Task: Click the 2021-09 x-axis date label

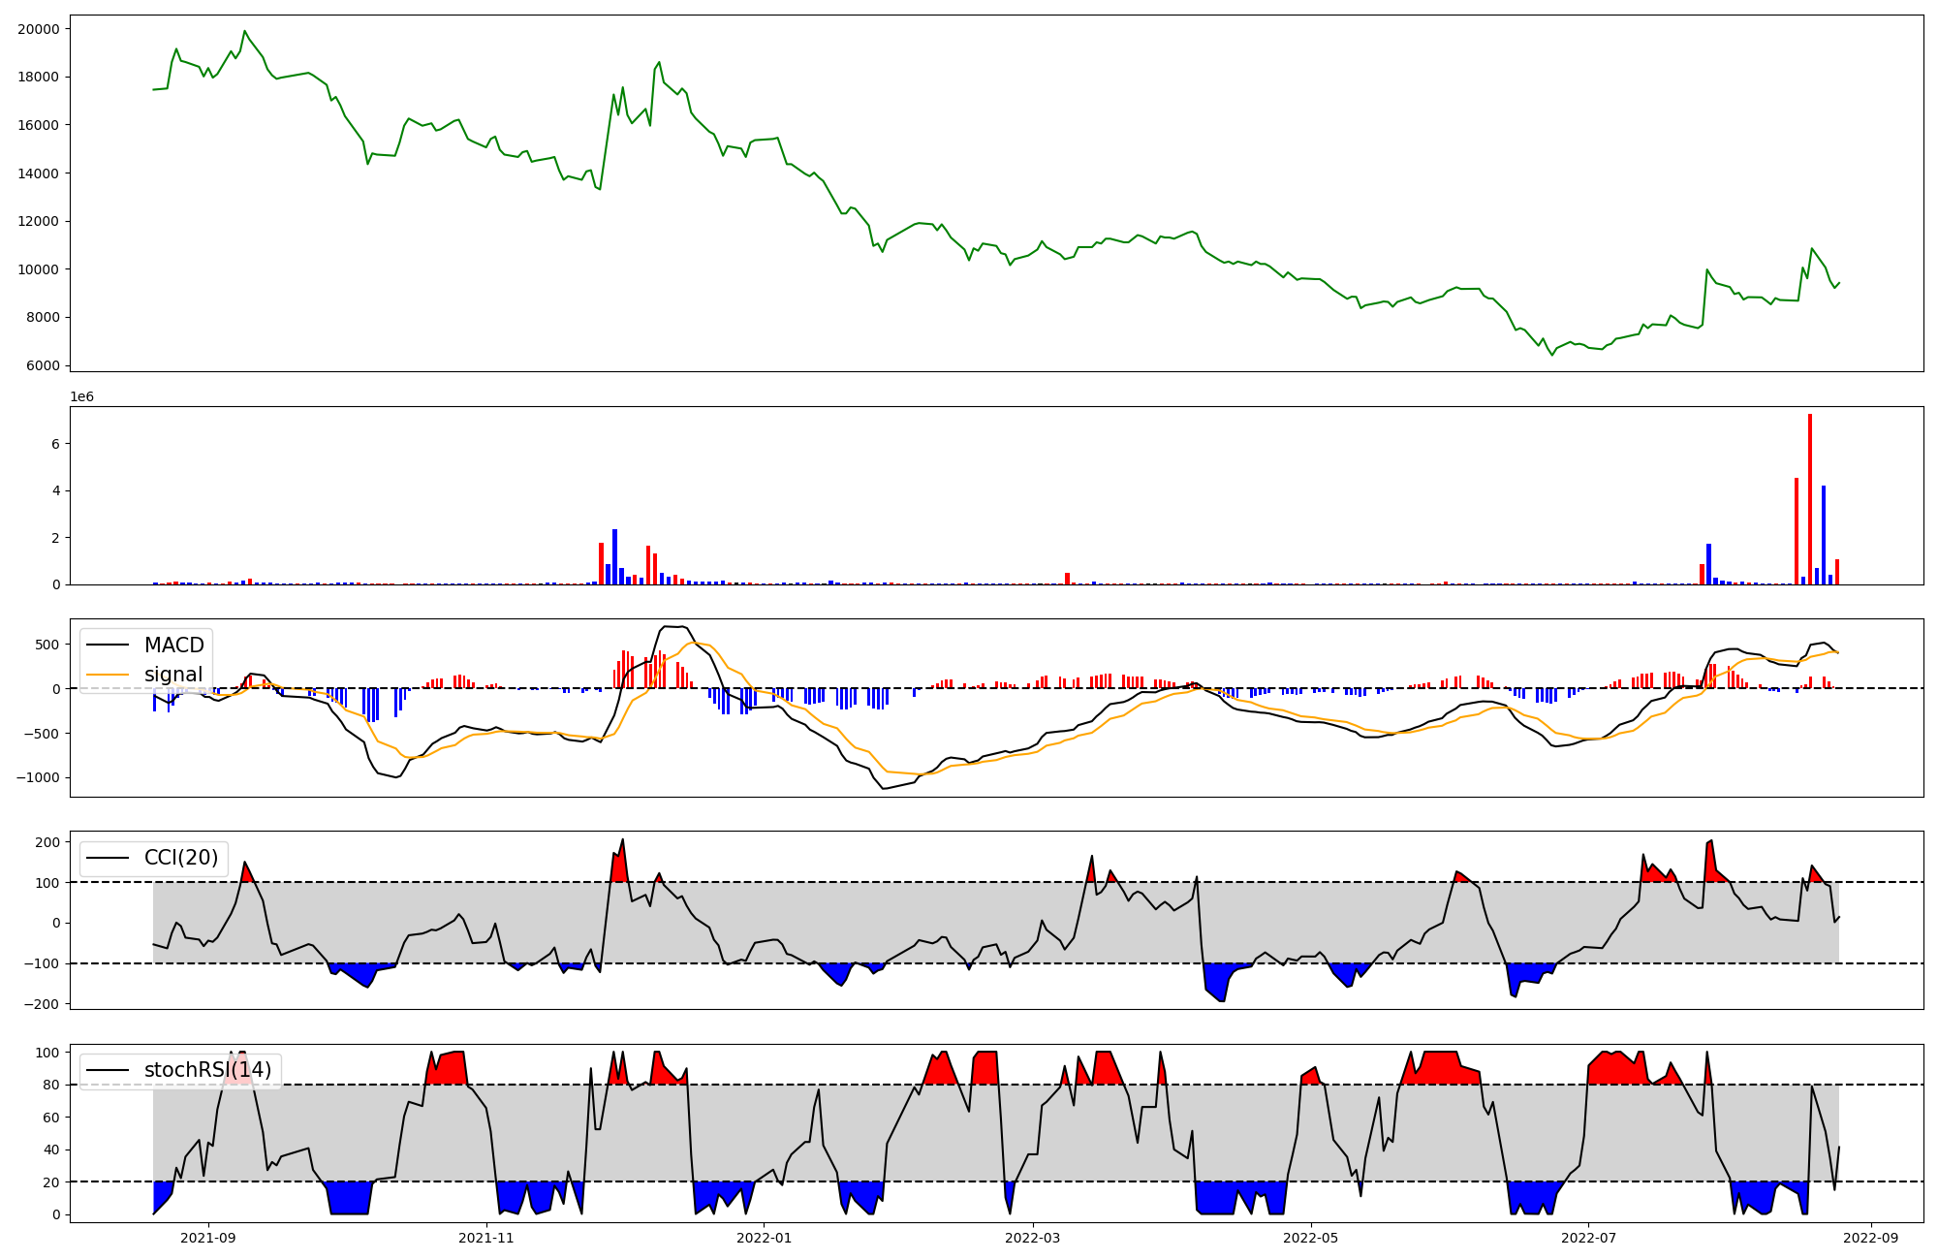Action: tap(208, 1238)
